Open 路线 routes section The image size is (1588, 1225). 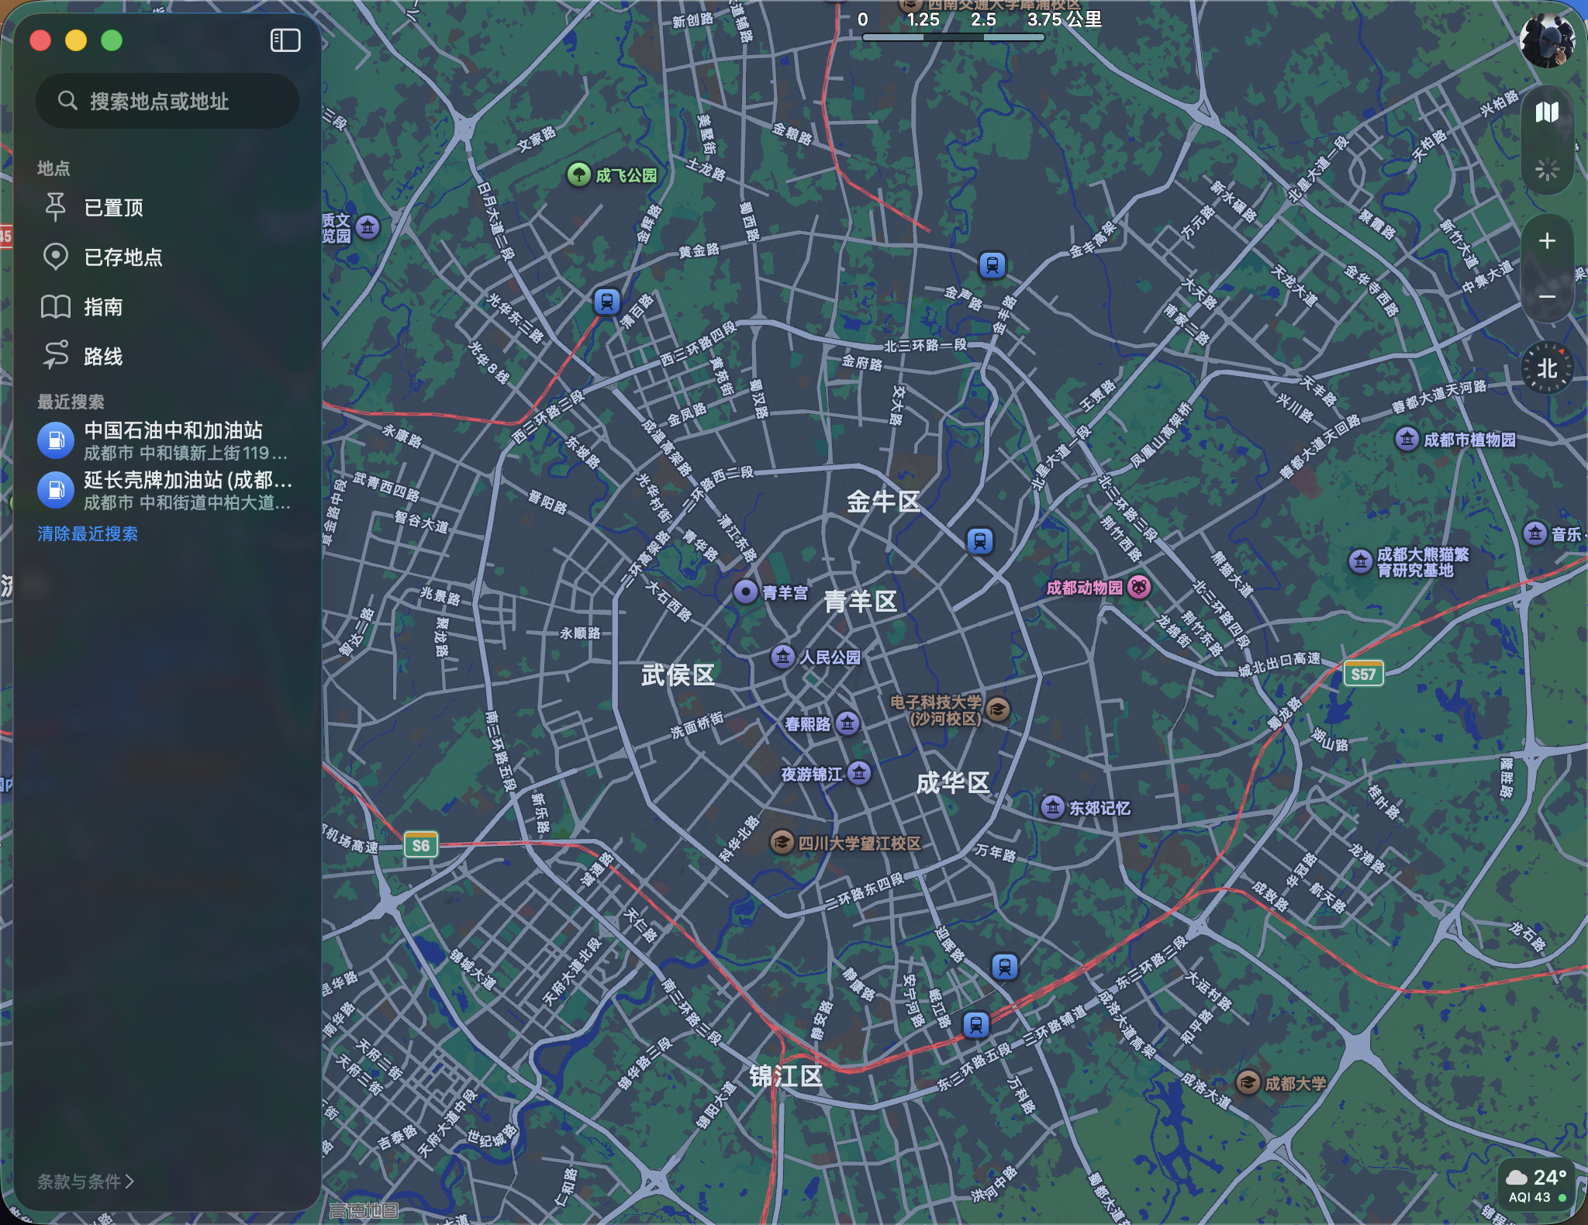[102, 357]
